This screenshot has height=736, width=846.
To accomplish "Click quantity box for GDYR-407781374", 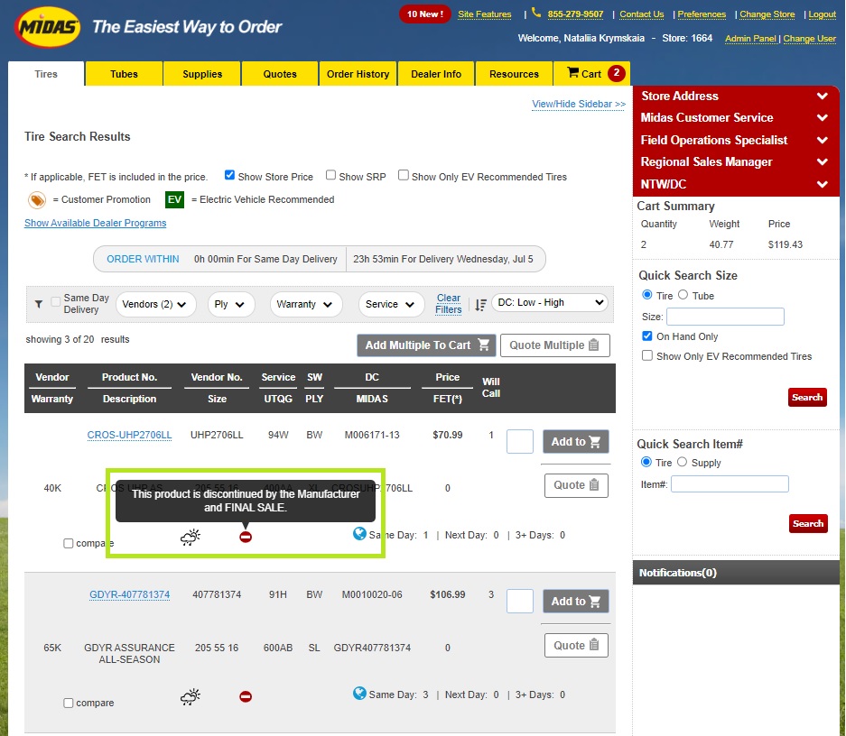I will [x=520, y=602].
